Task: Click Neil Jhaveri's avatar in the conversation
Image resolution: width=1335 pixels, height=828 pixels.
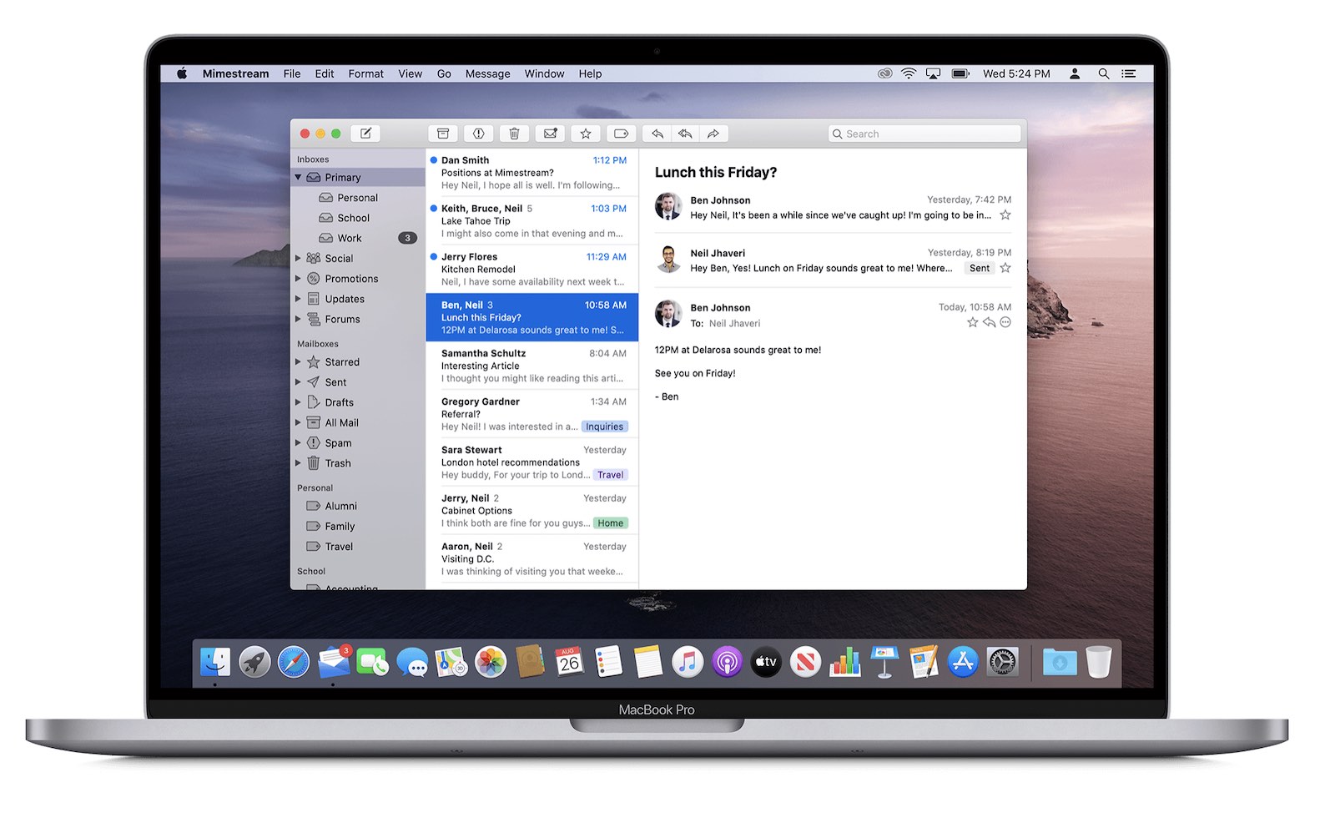Action: pyautogui.click(x=667, y=259)
